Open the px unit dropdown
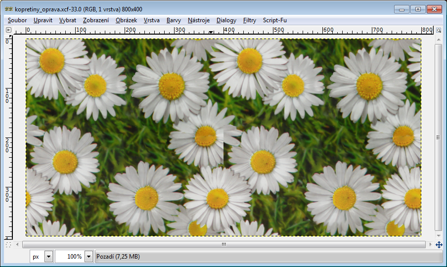This screenshot has width=447, height=267. [42, 257]
